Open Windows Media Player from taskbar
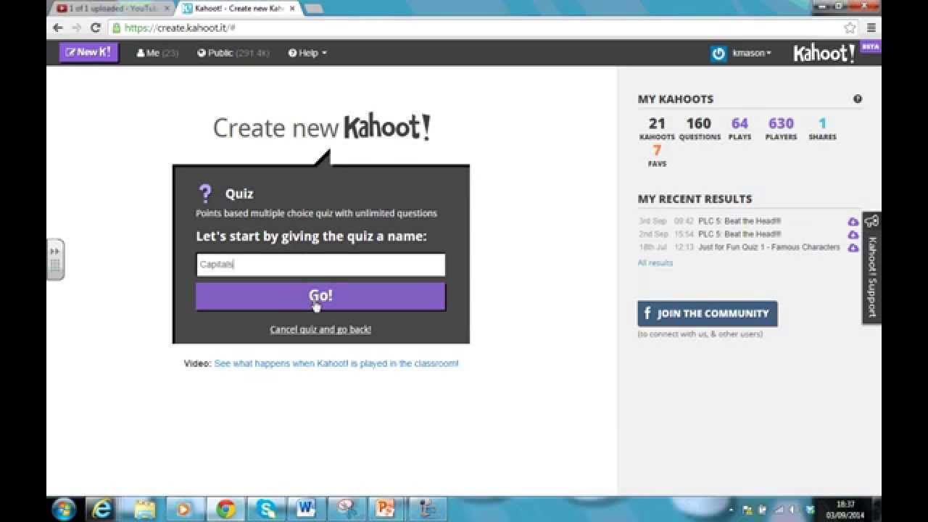Viewport: 928px width, 522px height. 184,509
